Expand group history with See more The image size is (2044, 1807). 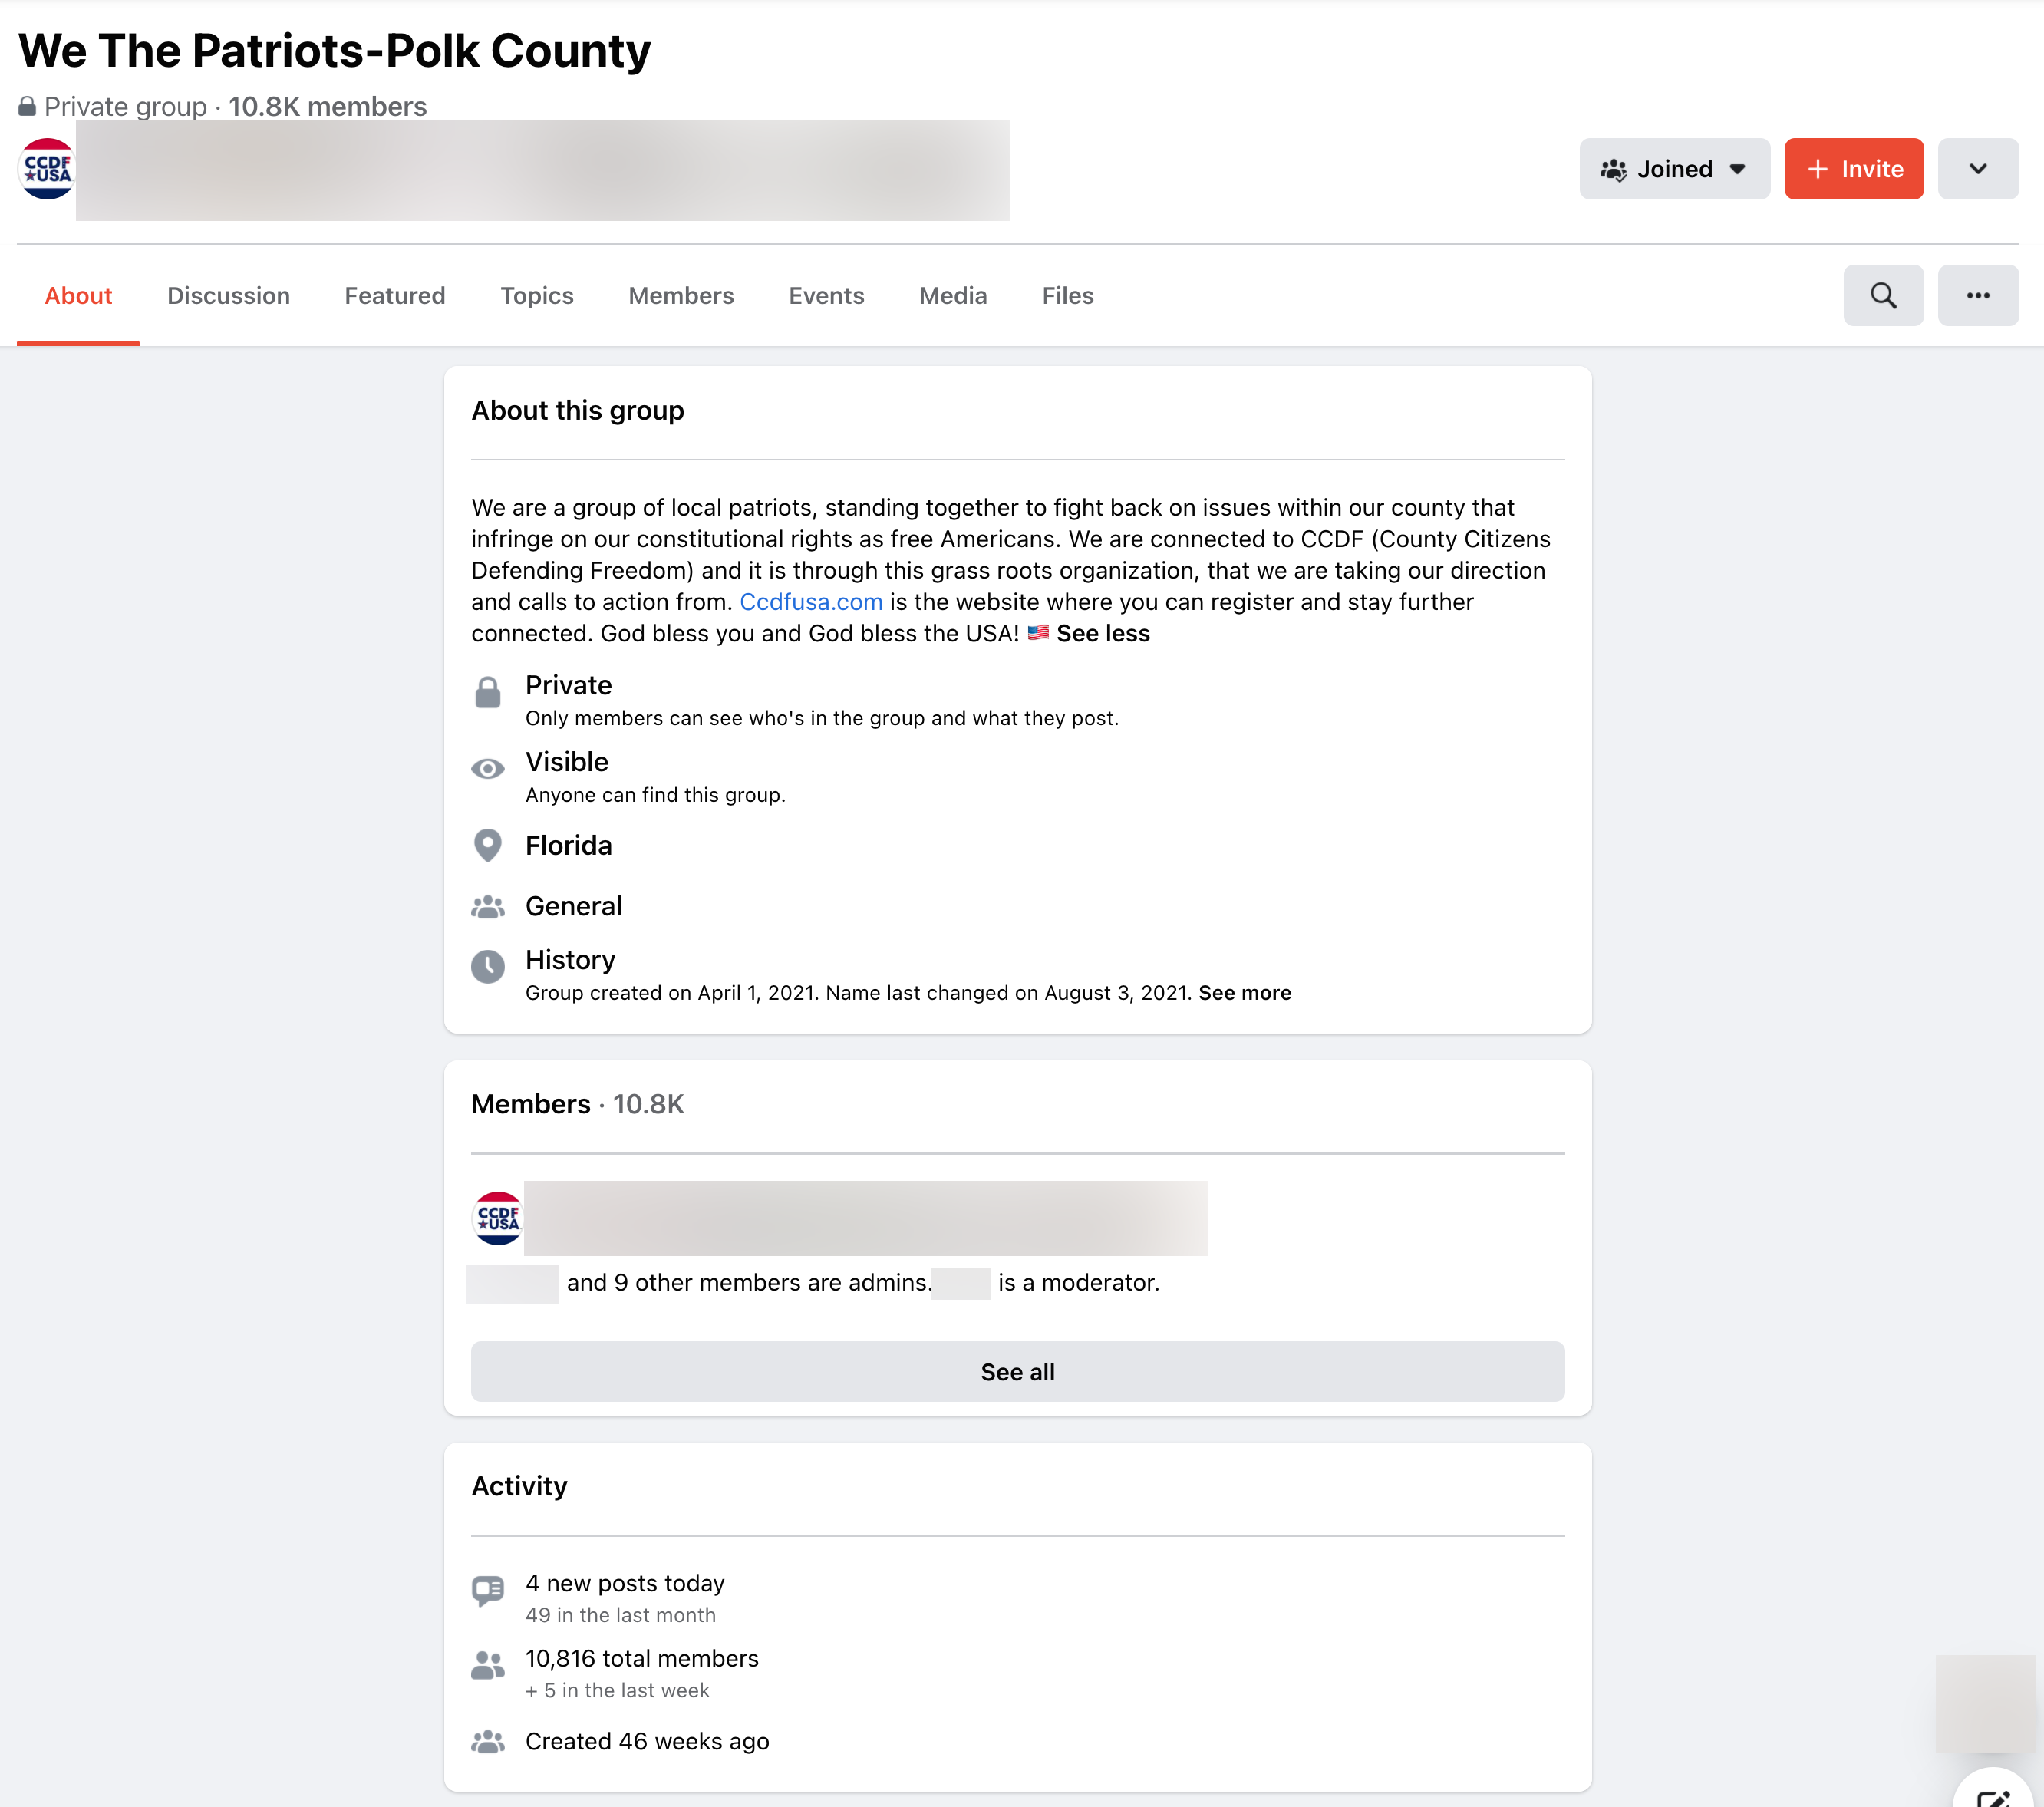tap(1244, 993)
